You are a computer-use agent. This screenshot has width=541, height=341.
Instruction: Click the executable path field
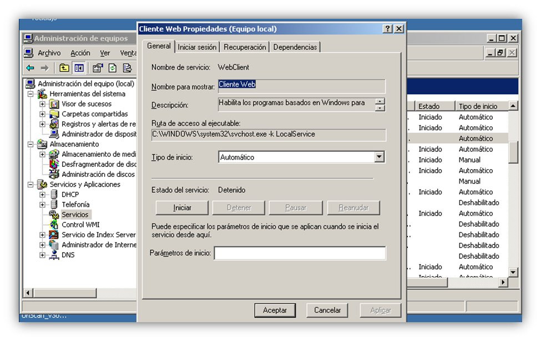click(269, 135)
